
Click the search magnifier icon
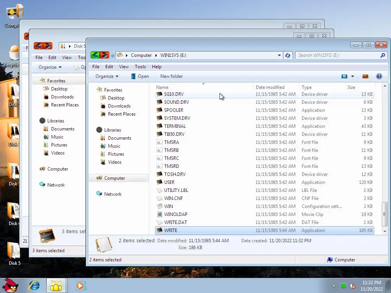click(x=383, y=55)
